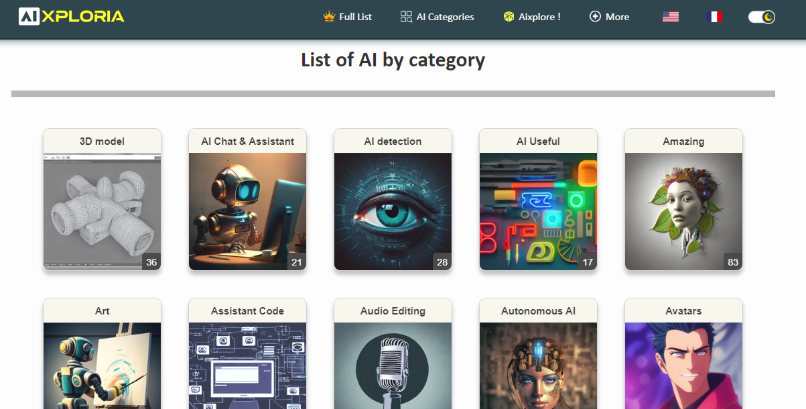
Task: Click the neon tools thumbnail
Action: (x=538, y=211)
